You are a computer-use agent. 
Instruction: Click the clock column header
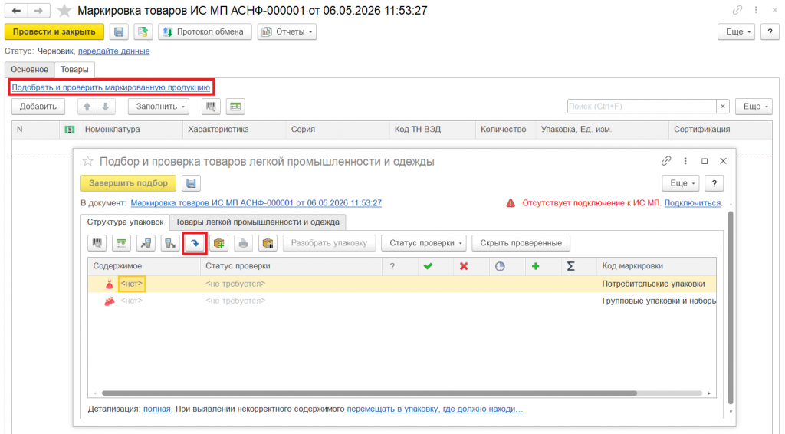click(x=500, y=266)
